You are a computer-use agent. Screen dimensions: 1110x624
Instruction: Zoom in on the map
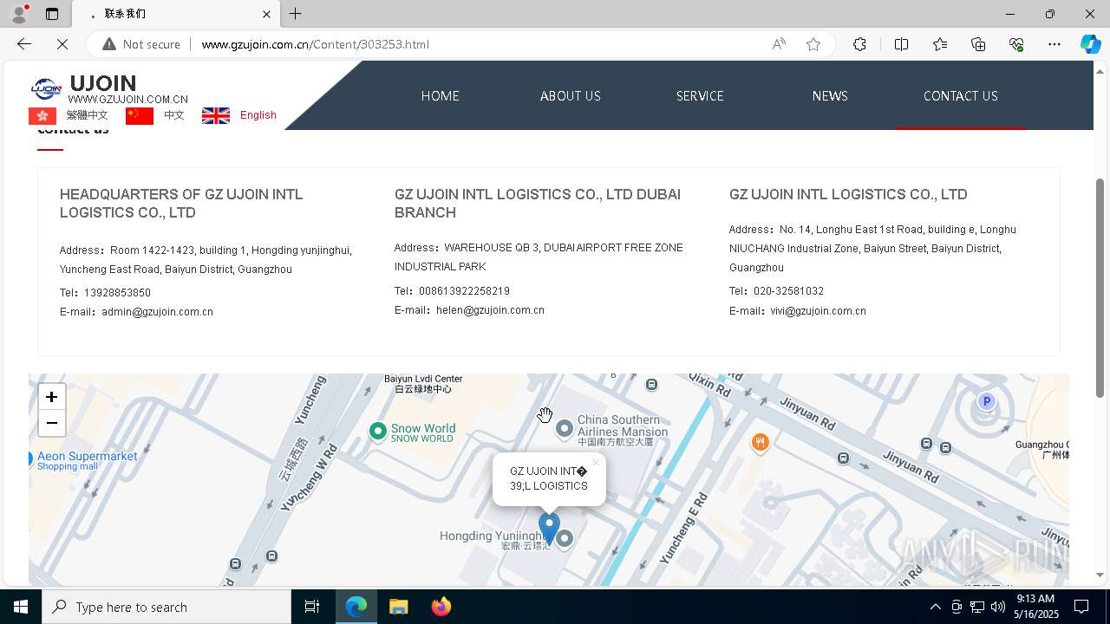[x=52, y=397]
